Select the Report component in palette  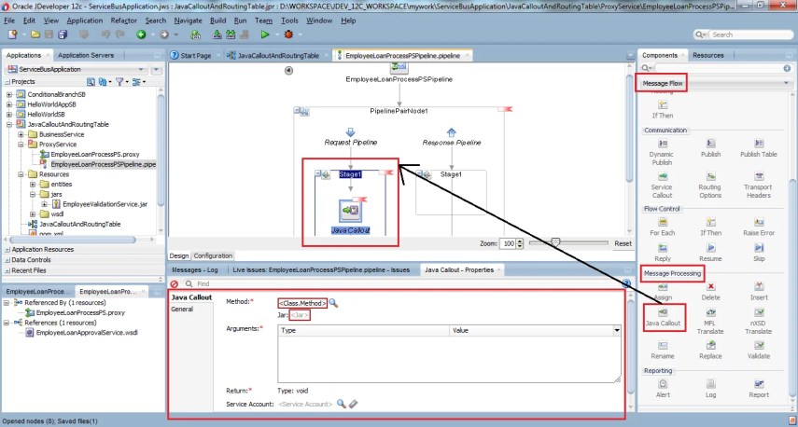pyautogui.click(x=759, y=389)
